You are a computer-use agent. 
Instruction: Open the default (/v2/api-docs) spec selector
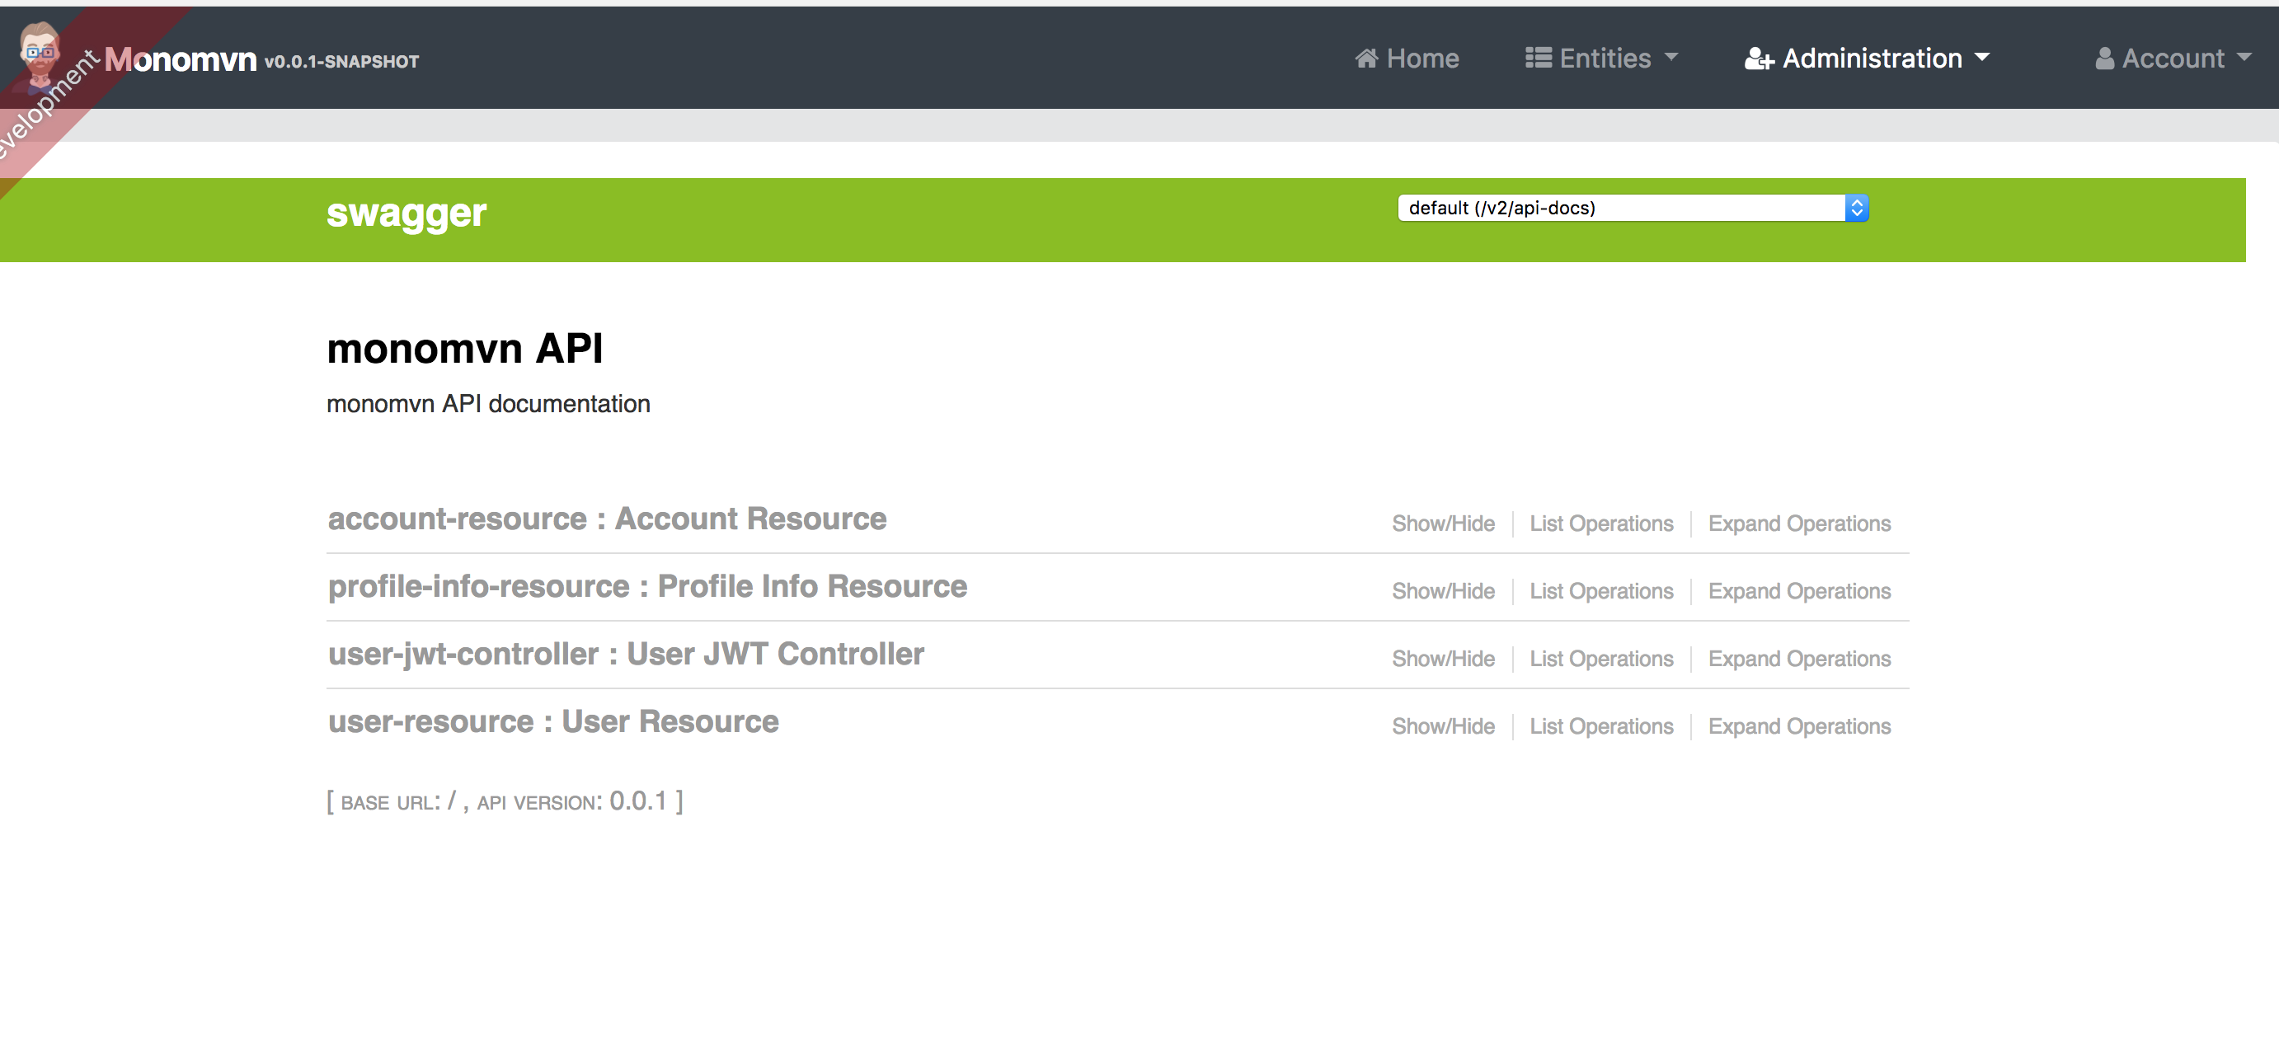coord(1633,208)
